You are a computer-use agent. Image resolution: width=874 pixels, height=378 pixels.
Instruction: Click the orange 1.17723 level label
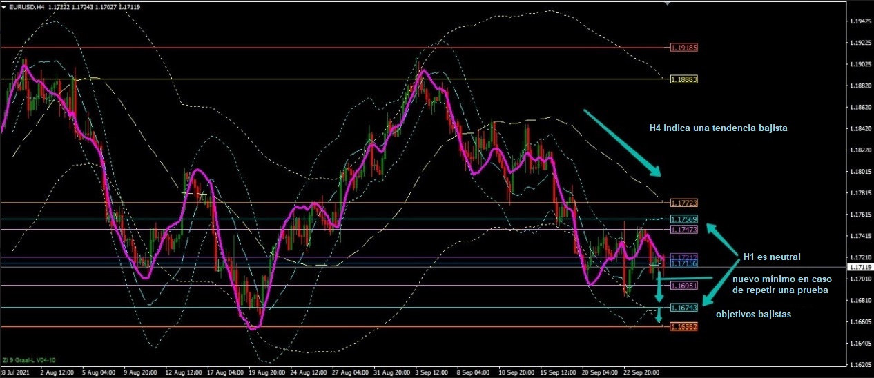pyautogui.click(x=684, y=203)
